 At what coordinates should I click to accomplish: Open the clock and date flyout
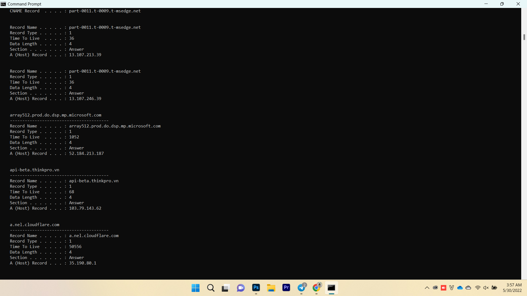pos(512,288)
